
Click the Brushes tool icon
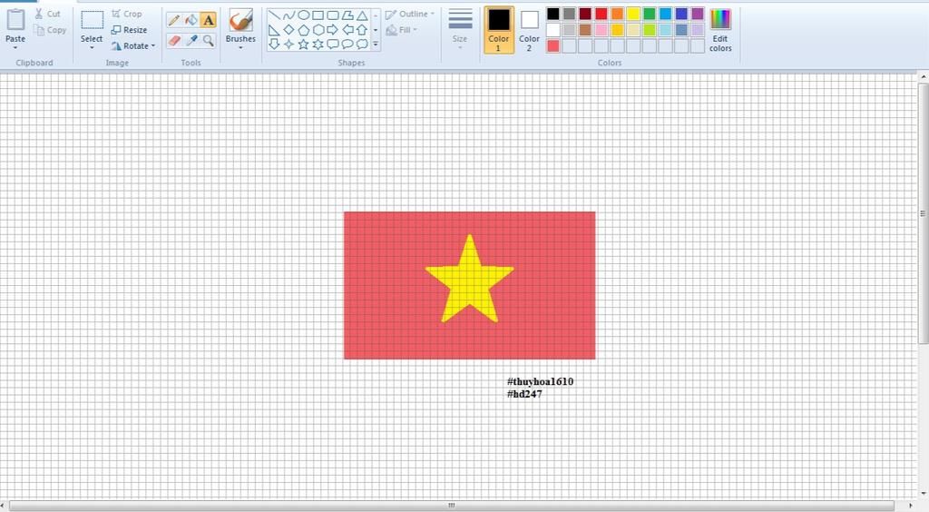click(x=240, y=20)
